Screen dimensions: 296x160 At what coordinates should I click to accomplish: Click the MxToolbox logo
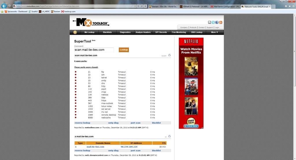(x=91, y=22)
